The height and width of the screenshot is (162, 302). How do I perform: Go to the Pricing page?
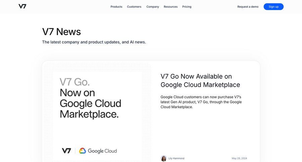coord(187,7)
